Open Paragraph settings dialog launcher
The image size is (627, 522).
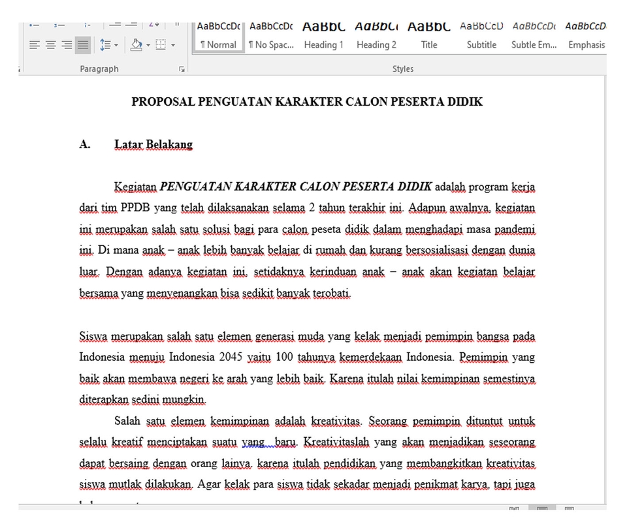(182, 69)
